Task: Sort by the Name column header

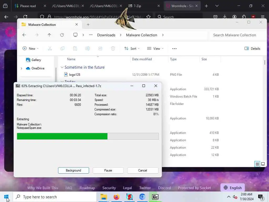Action: coord(71,59)
